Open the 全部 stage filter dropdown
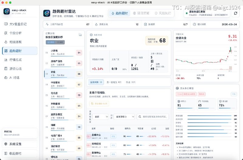The height and width of the screenshot is (160, 243). (101, 117)
